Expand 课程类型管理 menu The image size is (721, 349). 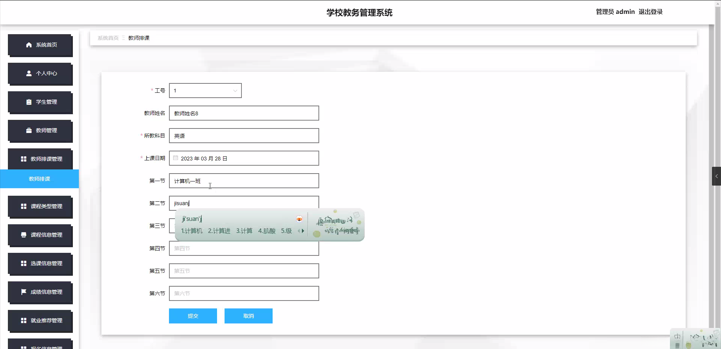click(40, 207)
